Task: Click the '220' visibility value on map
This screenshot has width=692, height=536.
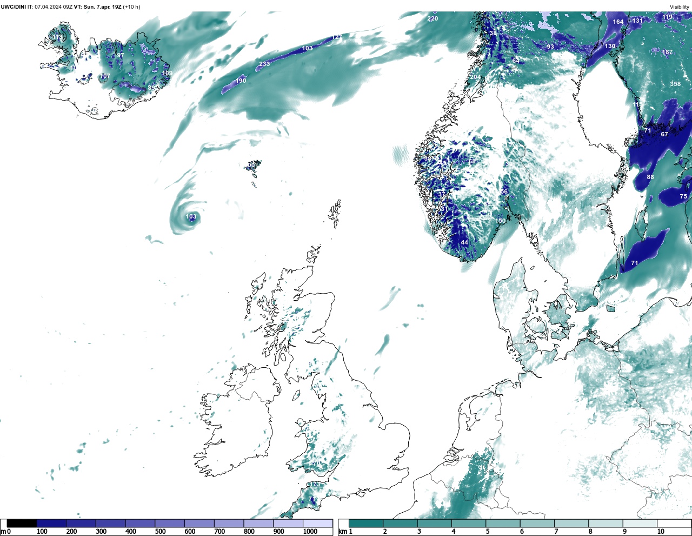Action: (x=432, y=18)
